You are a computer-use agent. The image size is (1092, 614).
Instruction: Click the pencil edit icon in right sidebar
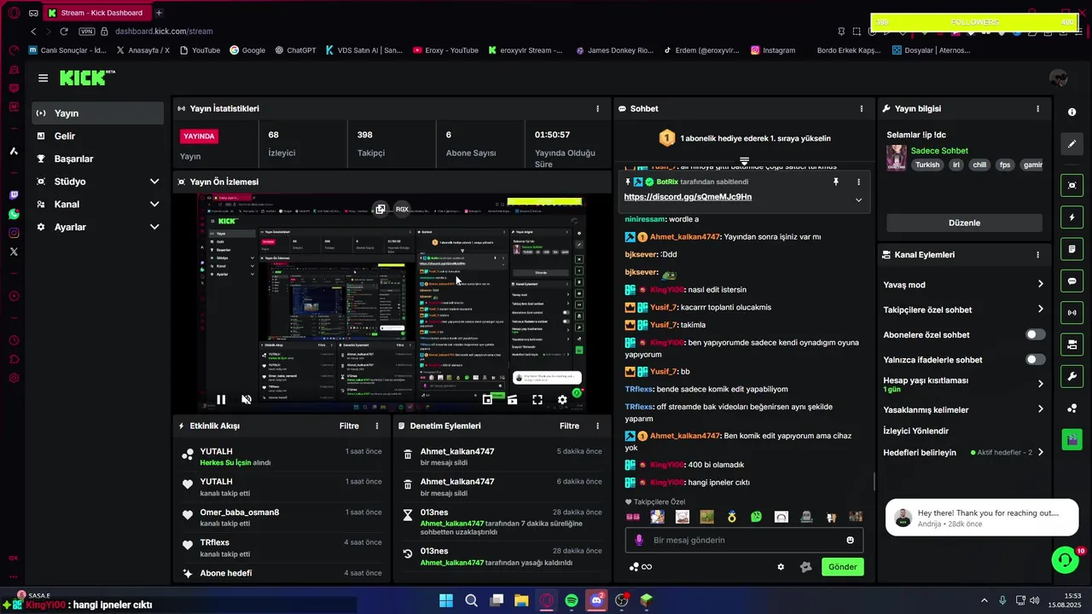tap(1072, 144)
